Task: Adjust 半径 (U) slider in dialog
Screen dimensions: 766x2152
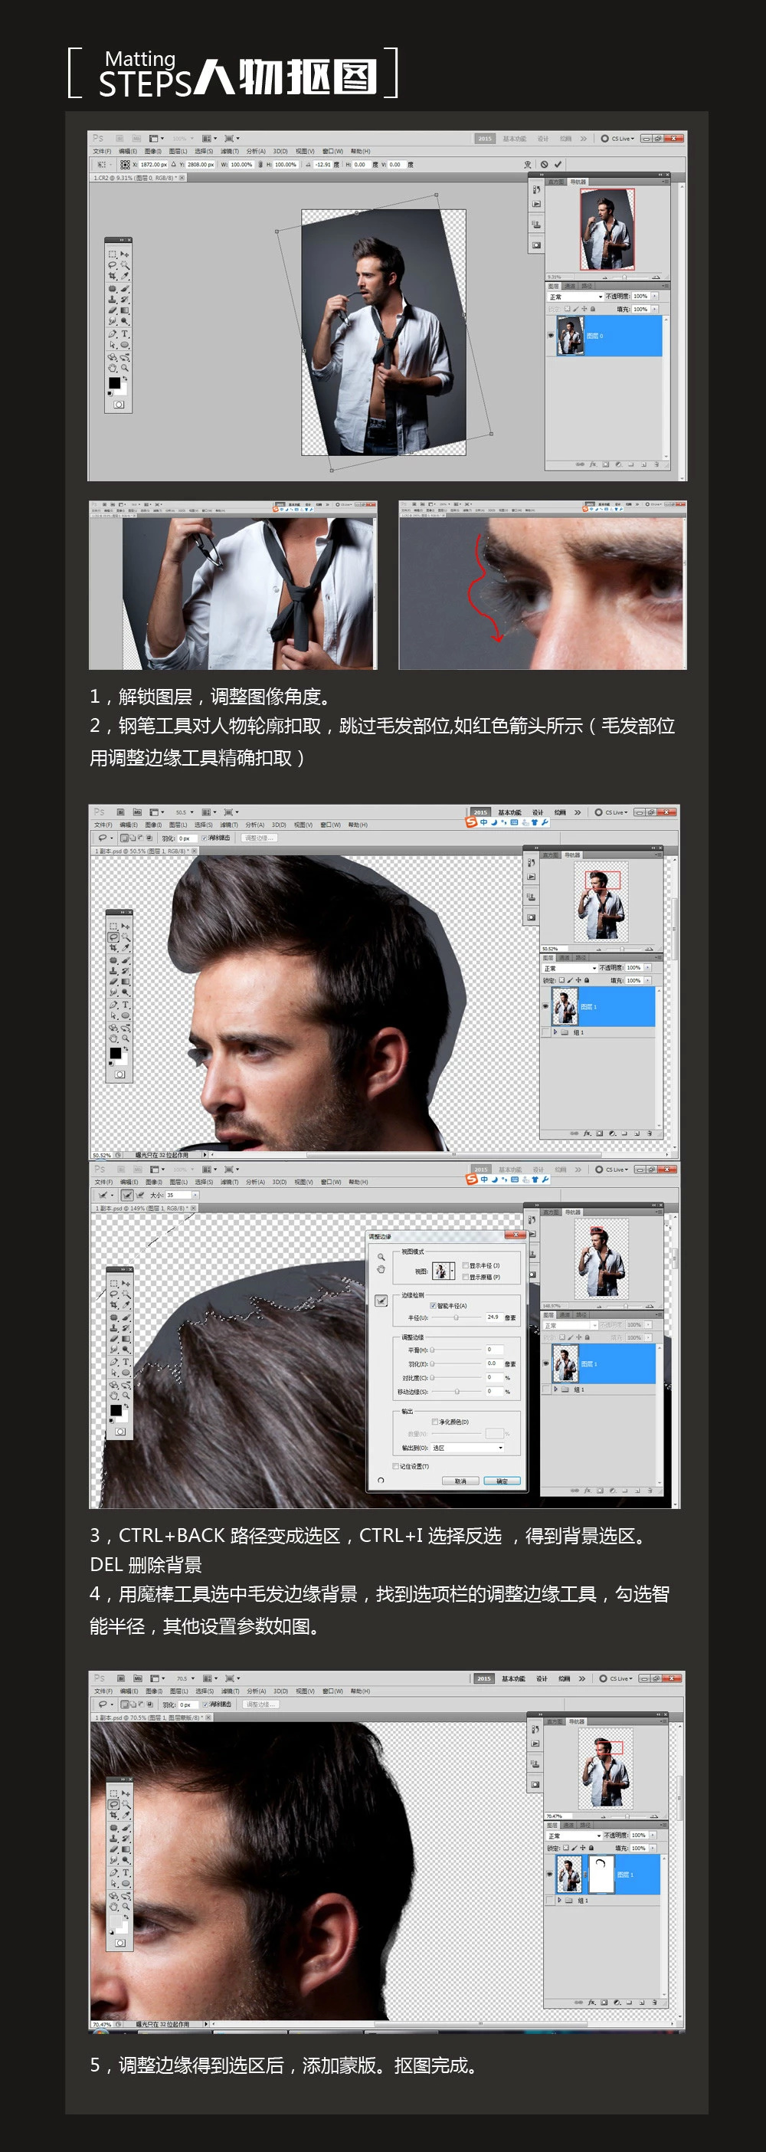Action: (456, 1317)
